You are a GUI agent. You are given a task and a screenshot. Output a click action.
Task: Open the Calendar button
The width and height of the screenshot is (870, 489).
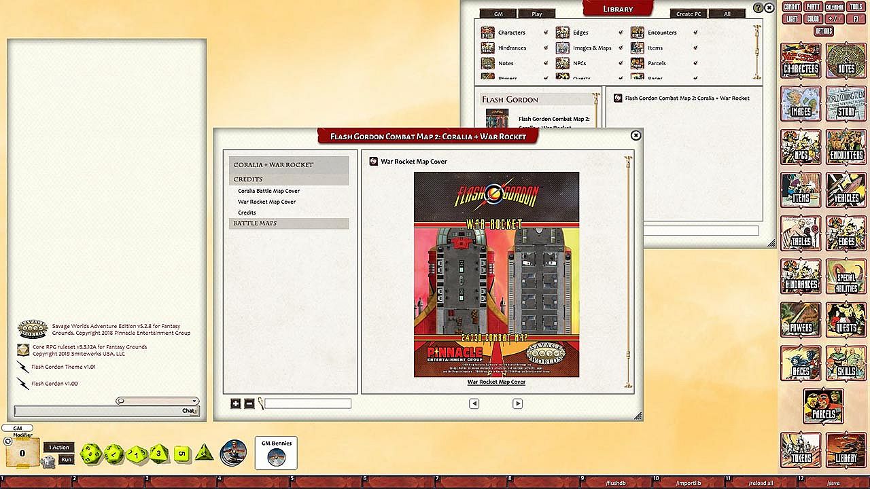(x=834, y=7)
